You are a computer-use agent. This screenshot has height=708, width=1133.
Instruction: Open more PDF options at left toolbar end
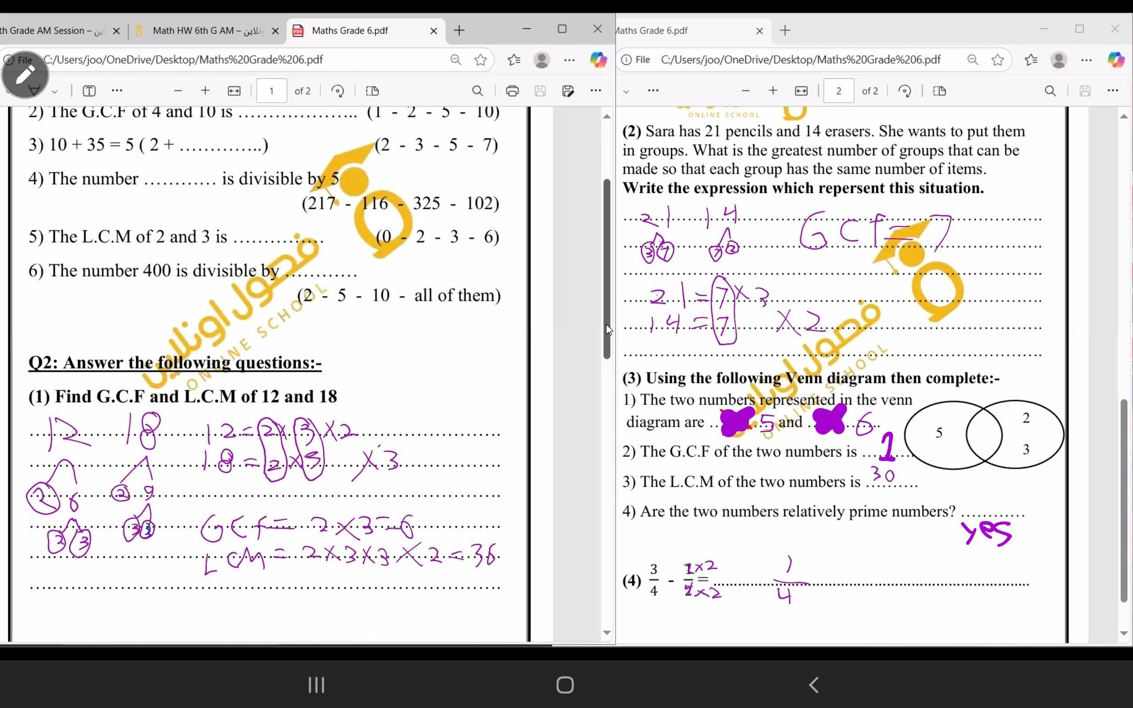click(596, 90)
